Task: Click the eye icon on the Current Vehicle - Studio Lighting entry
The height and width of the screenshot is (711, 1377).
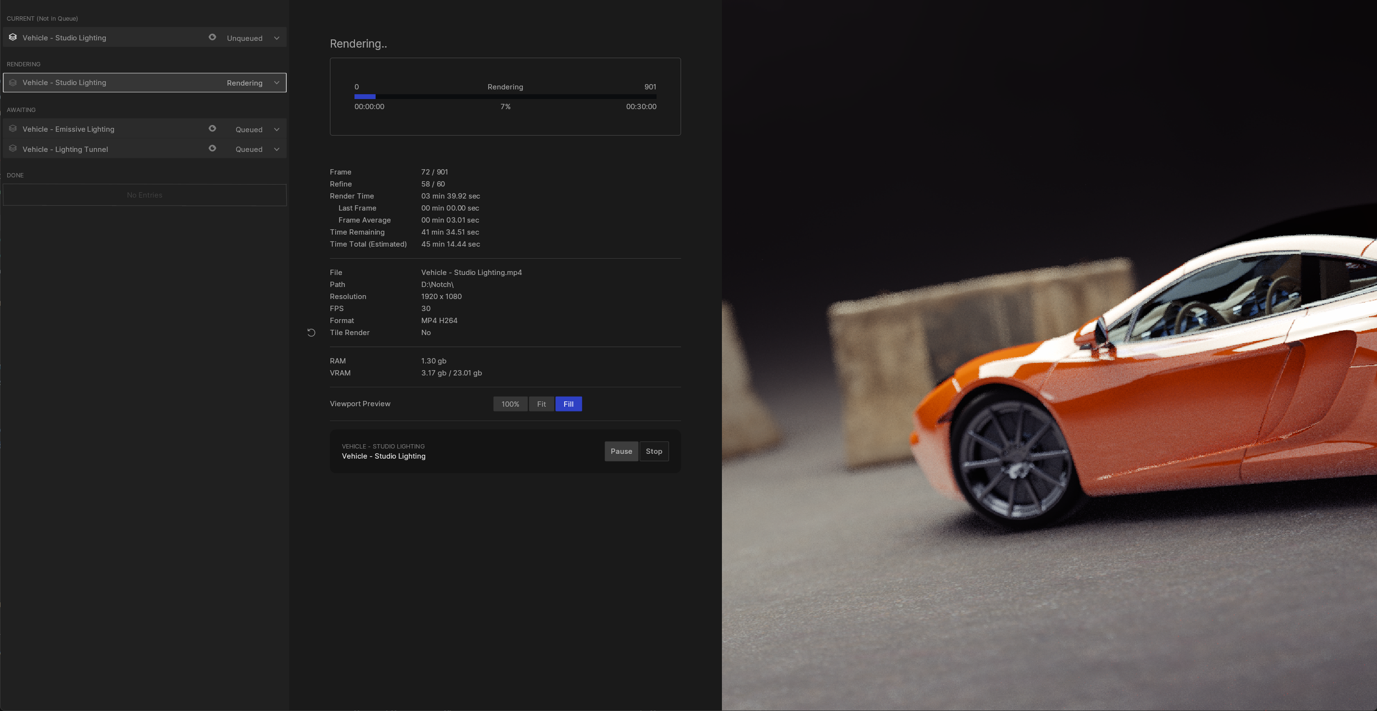Action: [212, 37]
